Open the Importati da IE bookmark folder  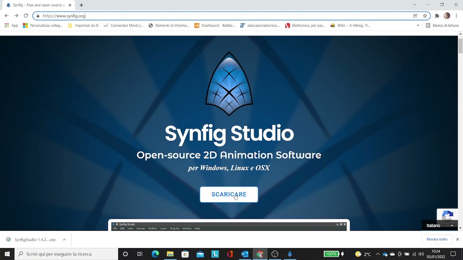point(83,26)
